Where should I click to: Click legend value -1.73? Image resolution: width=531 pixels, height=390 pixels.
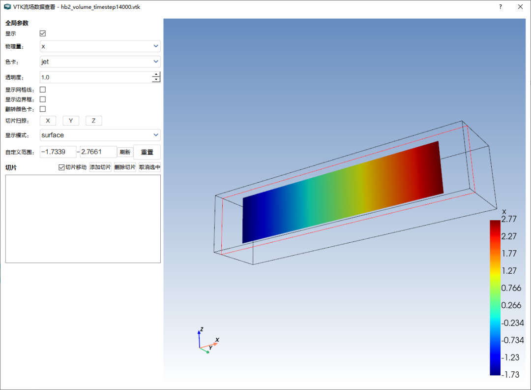[510, 375]
